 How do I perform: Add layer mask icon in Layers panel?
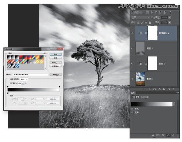(x=154, y=89)
